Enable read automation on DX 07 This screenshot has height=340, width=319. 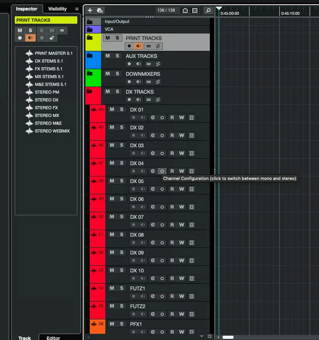pos(172,225)
